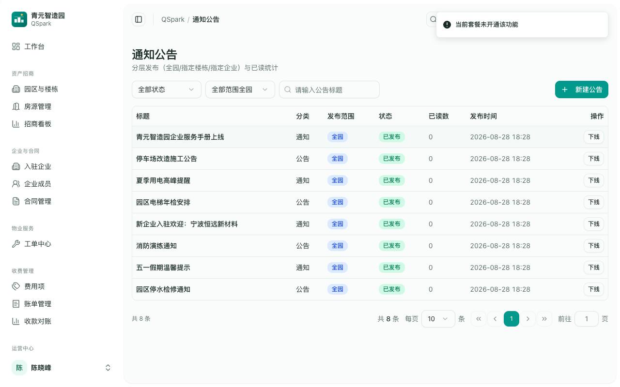Click 全园 tag in 五一假期温馨提示 row
The height and width of the screenshot is (387, 620).
pyautogui.click(x=338, y=268)
